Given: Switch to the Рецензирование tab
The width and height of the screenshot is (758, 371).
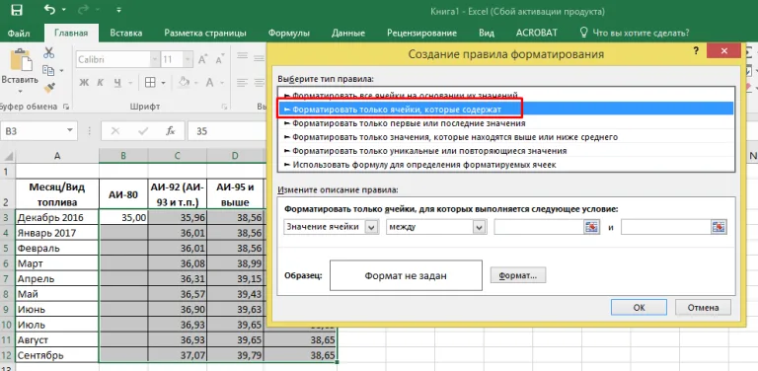Looking at the screenshot, I should pos(421,33).
